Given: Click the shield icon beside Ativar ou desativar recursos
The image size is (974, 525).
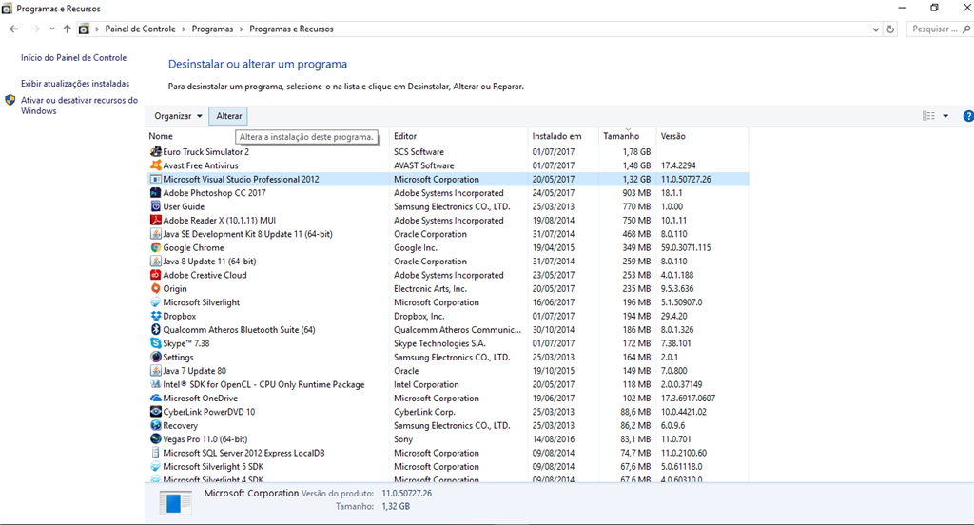Looking at the screenshot, I should [10, 100].
